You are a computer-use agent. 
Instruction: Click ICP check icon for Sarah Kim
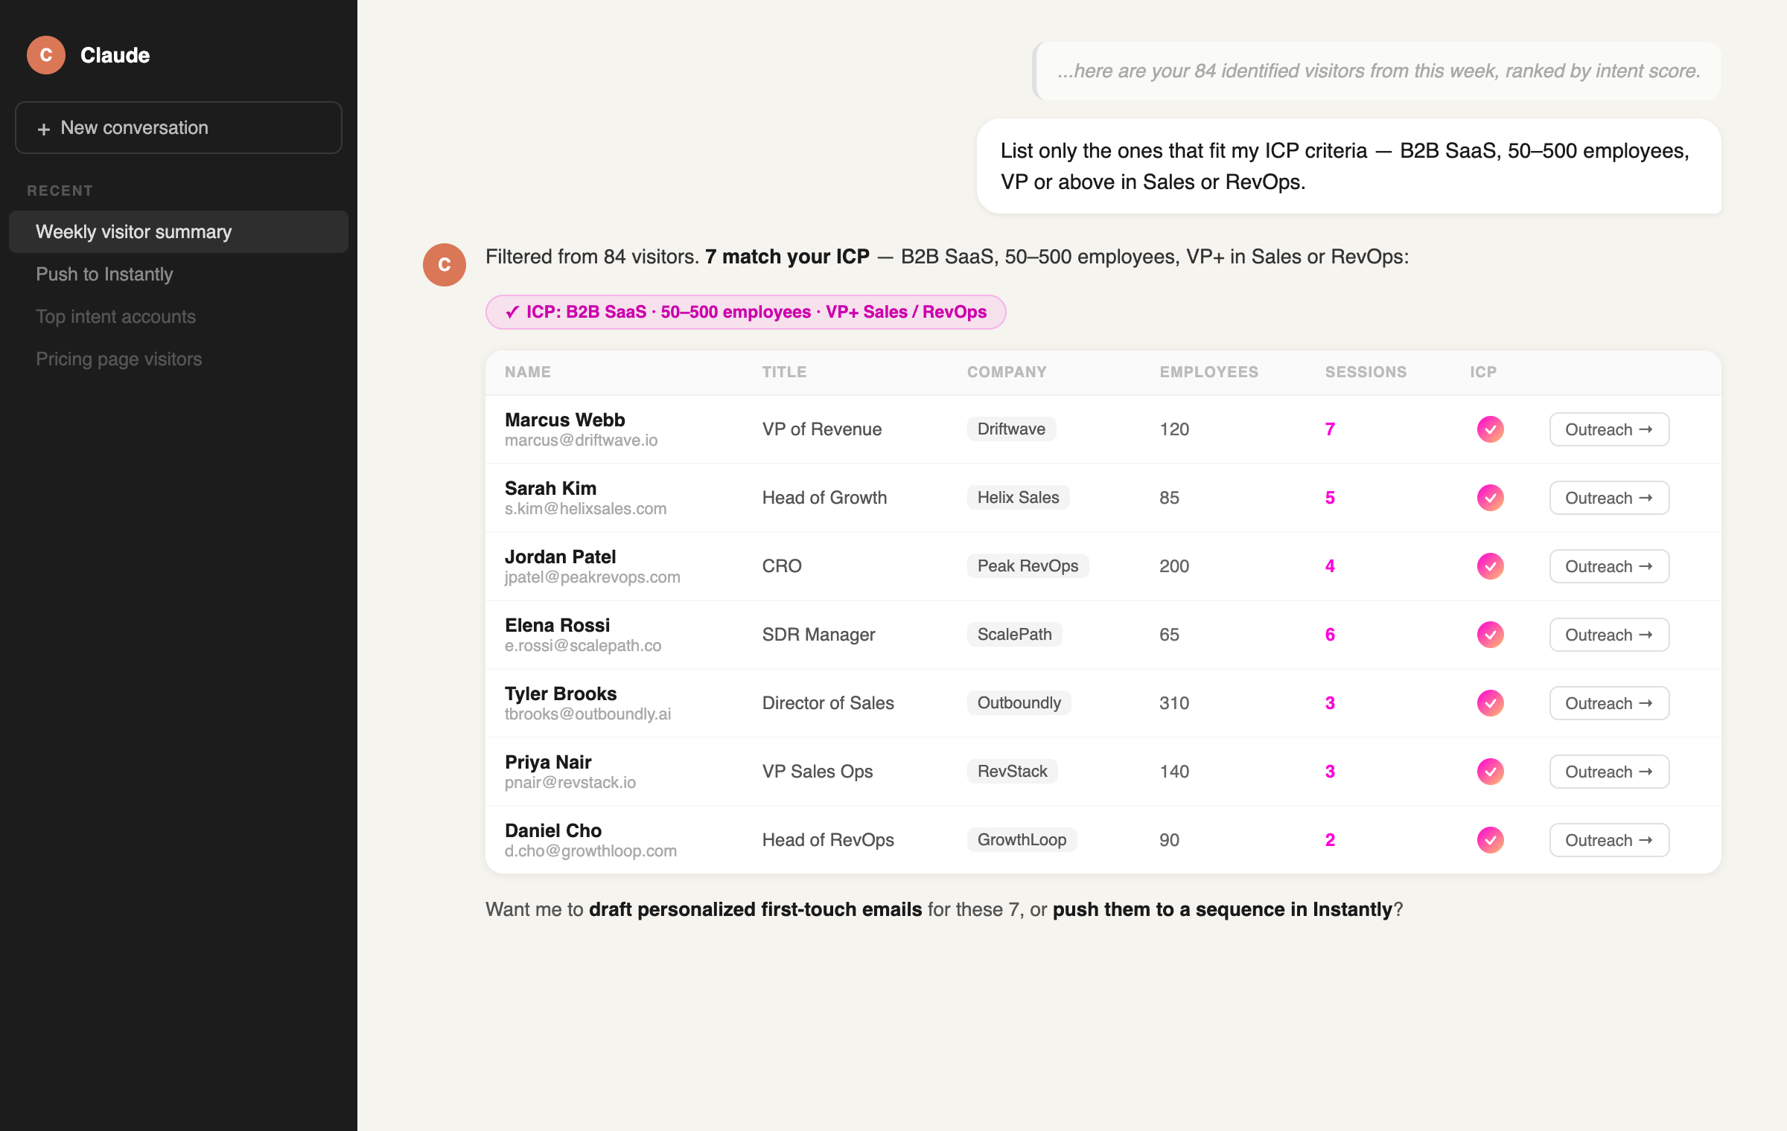click(1491, 498)
